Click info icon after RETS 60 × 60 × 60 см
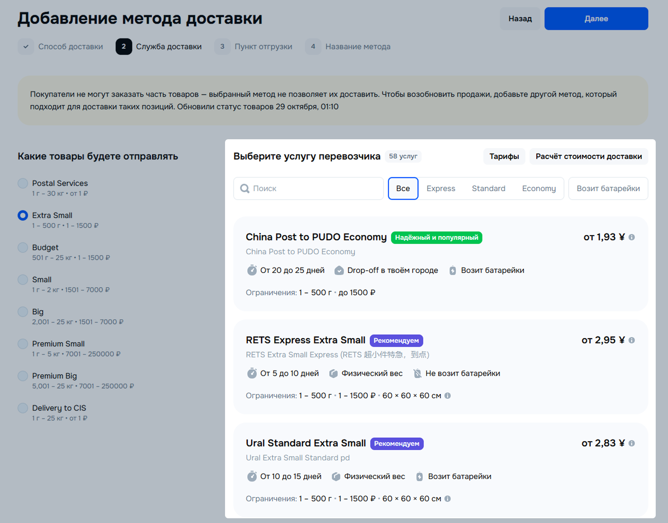Screen dimensions: 668x523 (447, 396)
